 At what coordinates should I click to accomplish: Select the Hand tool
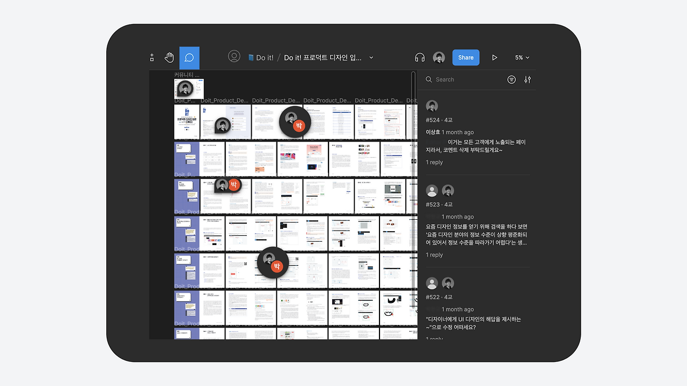(170, 58)
